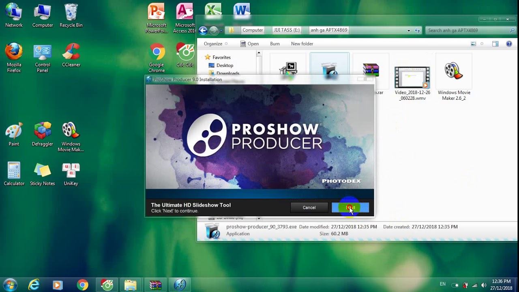
Task: Click Open in Explorer toolbar
Action: [250, 44]
